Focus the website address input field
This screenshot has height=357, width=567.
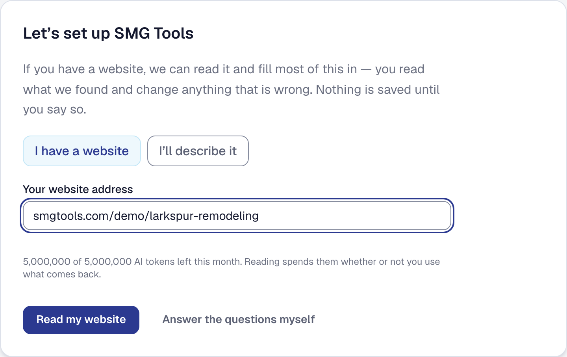pos(237,216)
